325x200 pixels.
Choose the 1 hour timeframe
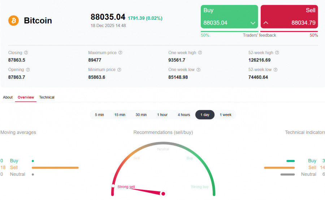coord(162,115)
